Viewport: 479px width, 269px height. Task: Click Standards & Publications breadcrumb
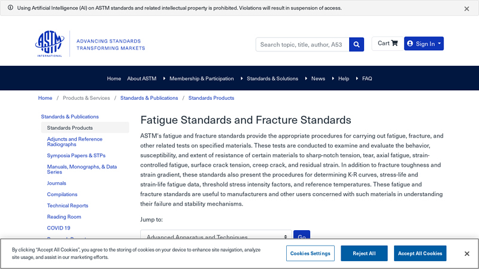tap(149, 98)
